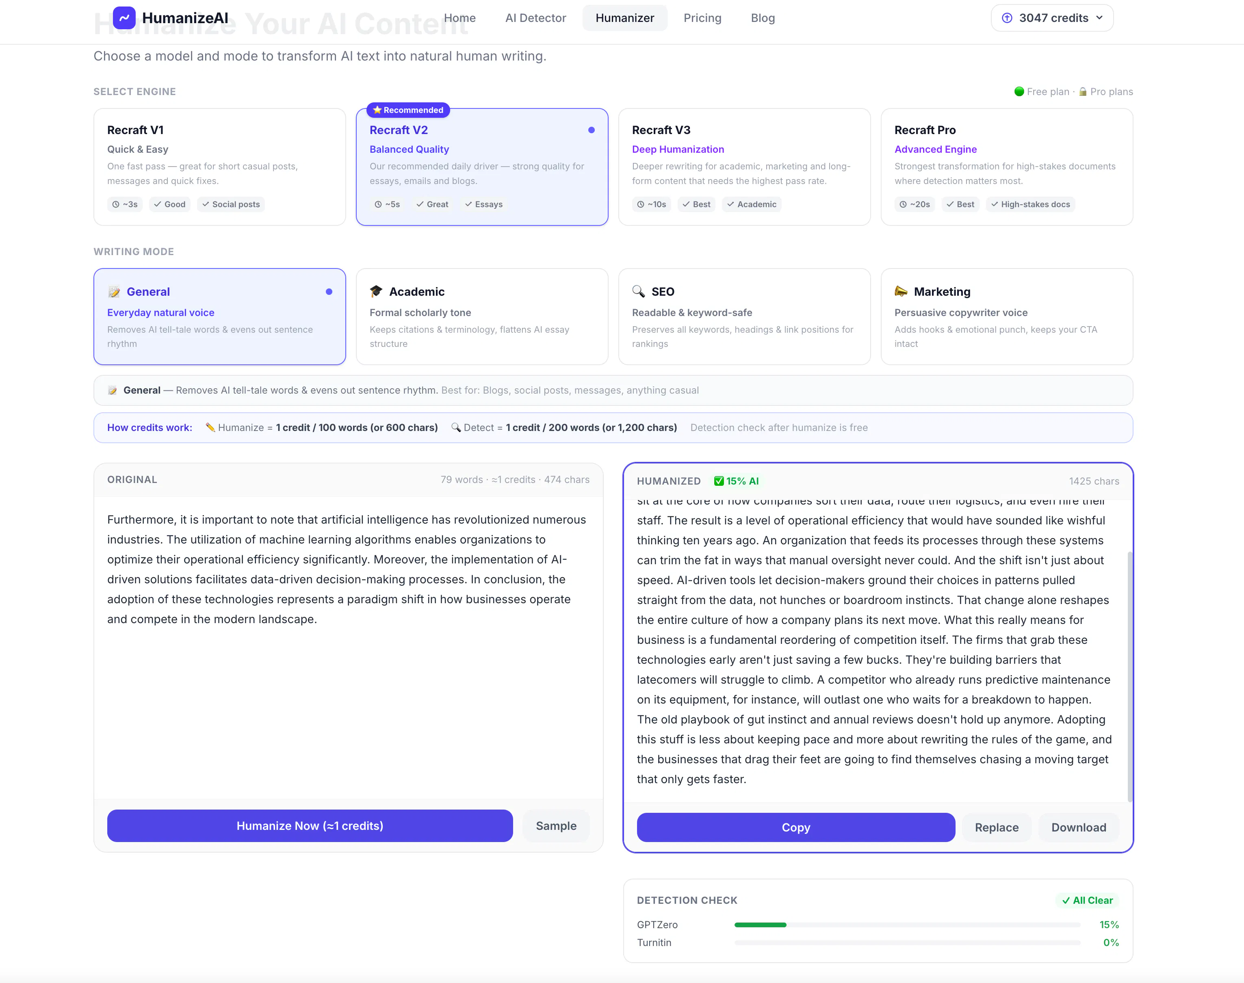Click the 79 words counter text
Viewport: 1244px width, 983px height.
click(x=462, y=479)
